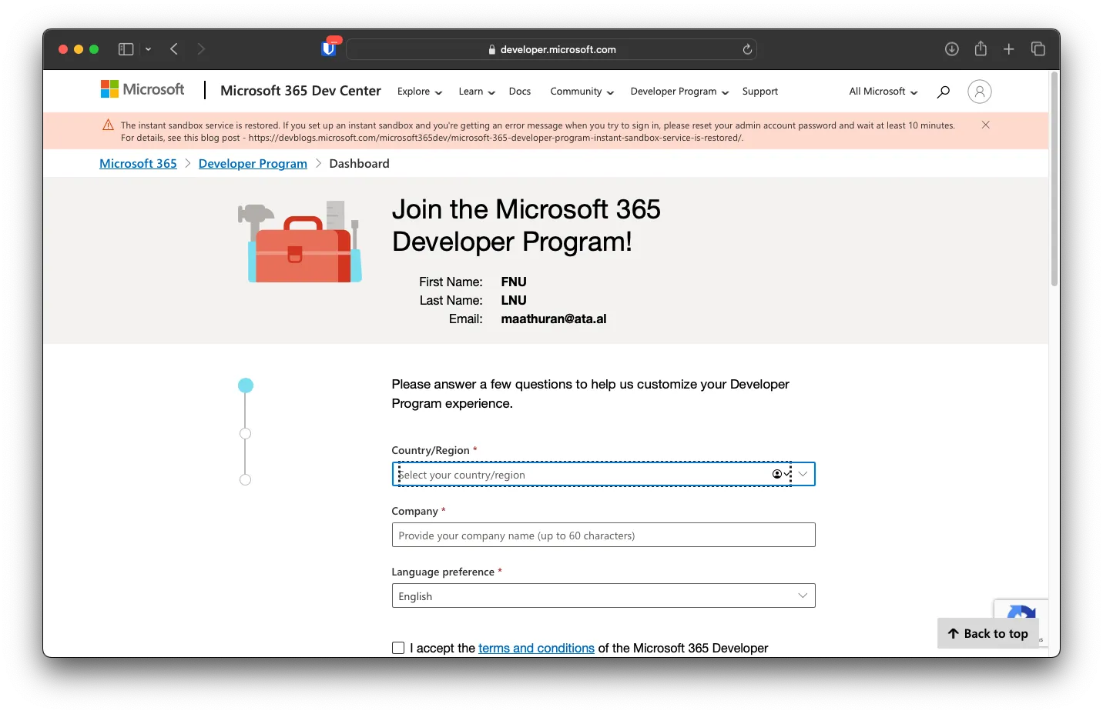Open the account profile avatar icon

980,92
